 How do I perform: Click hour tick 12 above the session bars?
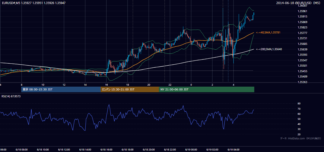coord(64,85)
